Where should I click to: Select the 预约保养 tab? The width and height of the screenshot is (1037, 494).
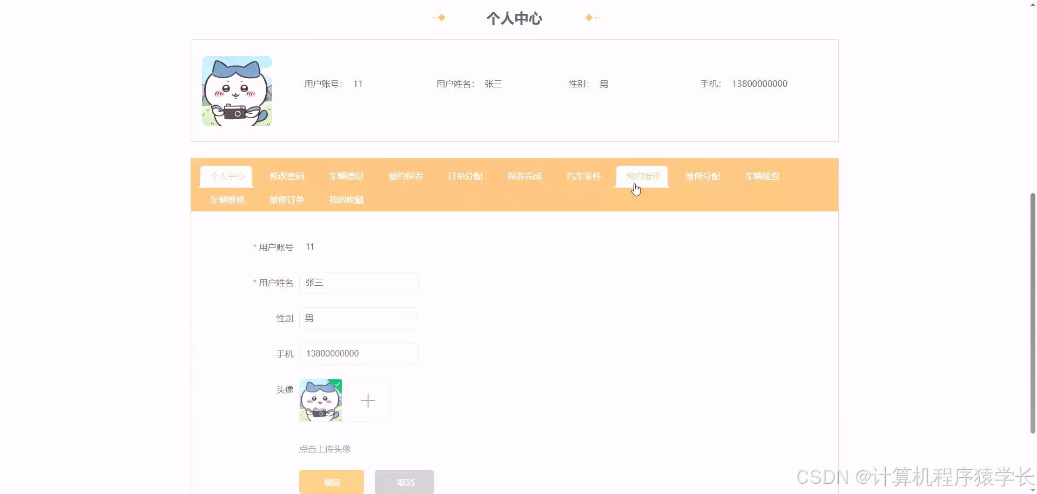[x=406, y=176]
